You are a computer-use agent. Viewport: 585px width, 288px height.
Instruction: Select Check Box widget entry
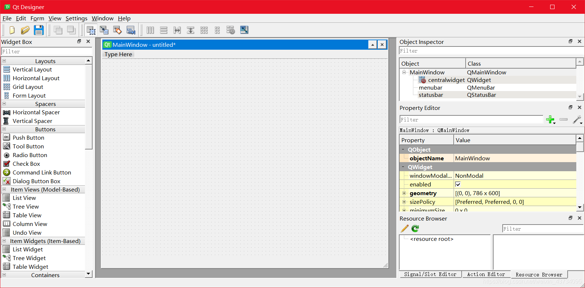pos(26,164)
